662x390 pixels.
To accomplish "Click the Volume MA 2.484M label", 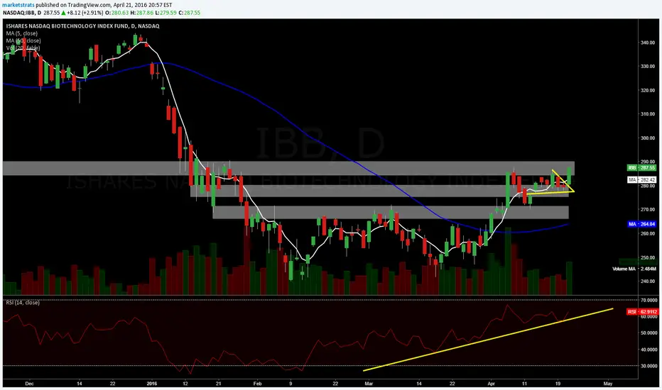I will [x=634, y=269].
